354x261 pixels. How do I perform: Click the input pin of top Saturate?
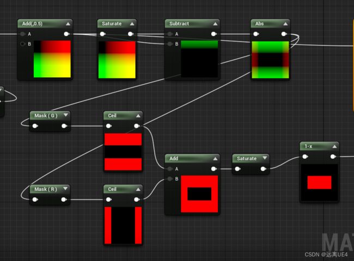[x=103, y=34]
